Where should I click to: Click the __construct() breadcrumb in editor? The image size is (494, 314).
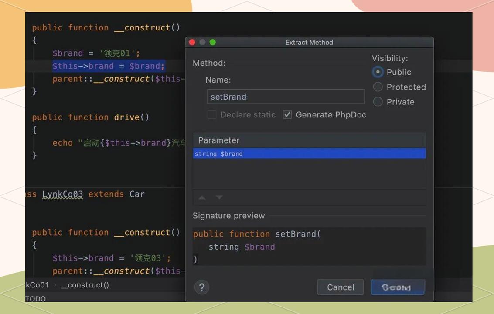[x=85, y=285]
